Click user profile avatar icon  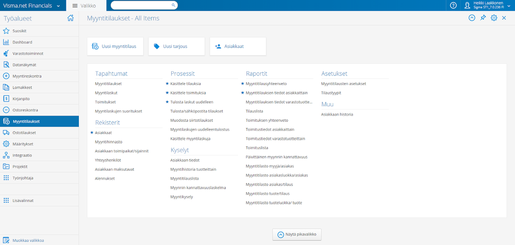pyautogui.click(x=468, y=5)
